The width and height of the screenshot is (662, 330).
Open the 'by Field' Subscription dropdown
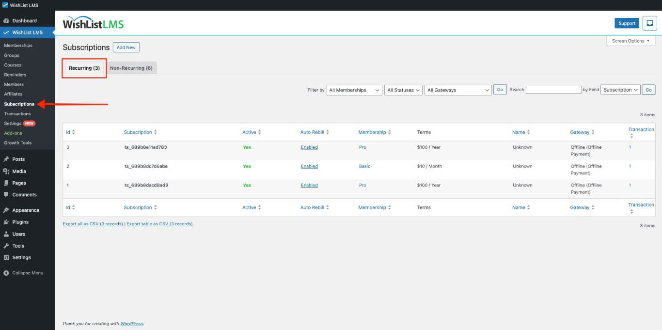pos(620,90)
